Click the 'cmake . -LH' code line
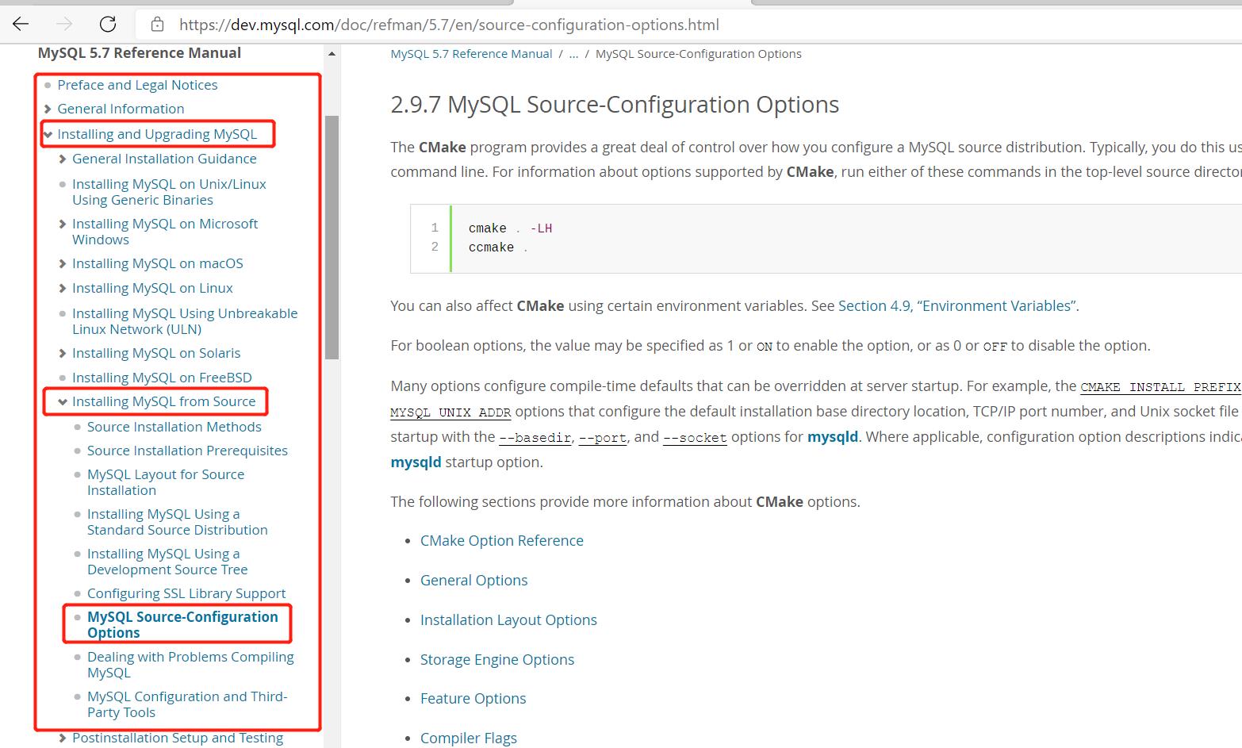1242x748 pixels. [510, 228]
